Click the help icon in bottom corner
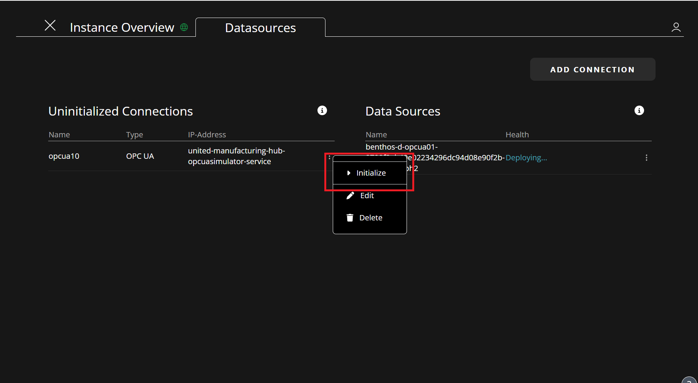 coord(689,380)
